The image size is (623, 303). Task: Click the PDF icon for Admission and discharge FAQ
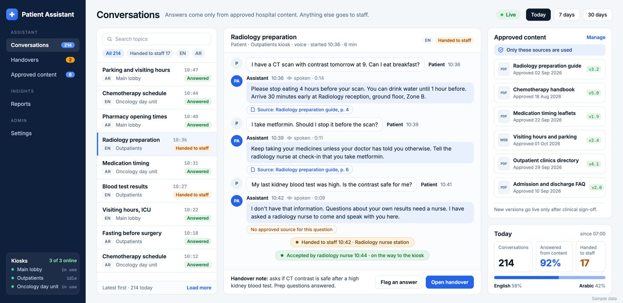click(504, 188)
